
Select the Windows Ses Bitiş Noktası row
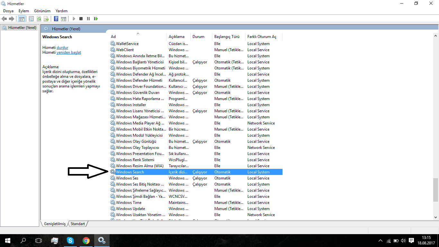[196, 184]
